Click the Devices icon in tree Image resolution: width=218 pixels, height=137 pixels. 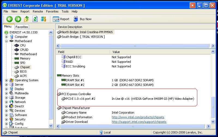pyautogui.click(x=11, y=111)
